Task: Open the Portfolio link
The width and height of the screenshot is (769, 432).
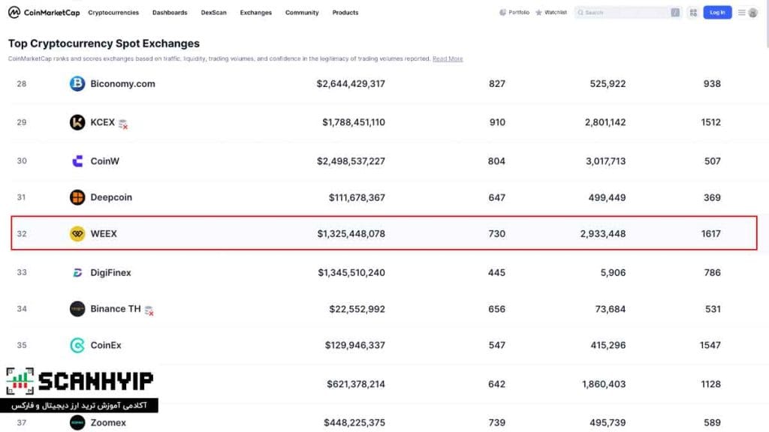Action: pos(519,12)
